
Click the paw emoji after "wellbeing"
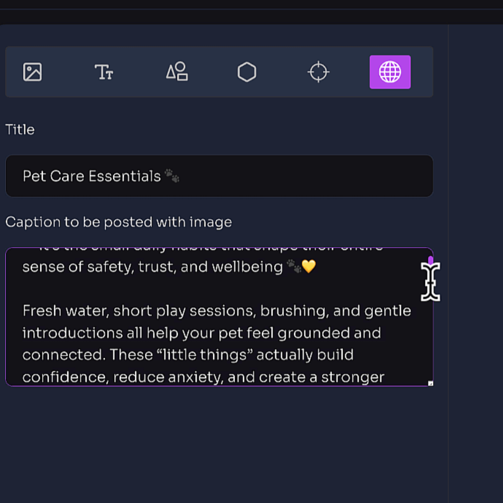[x=293, y=267]
